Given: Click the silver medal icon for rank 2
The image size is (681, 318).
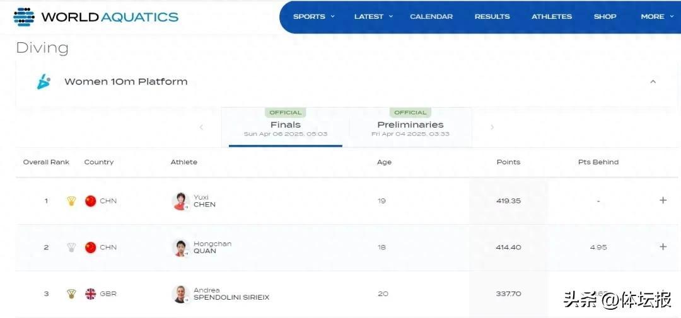Looking at the screenshot, I should [x=71, y=247].
